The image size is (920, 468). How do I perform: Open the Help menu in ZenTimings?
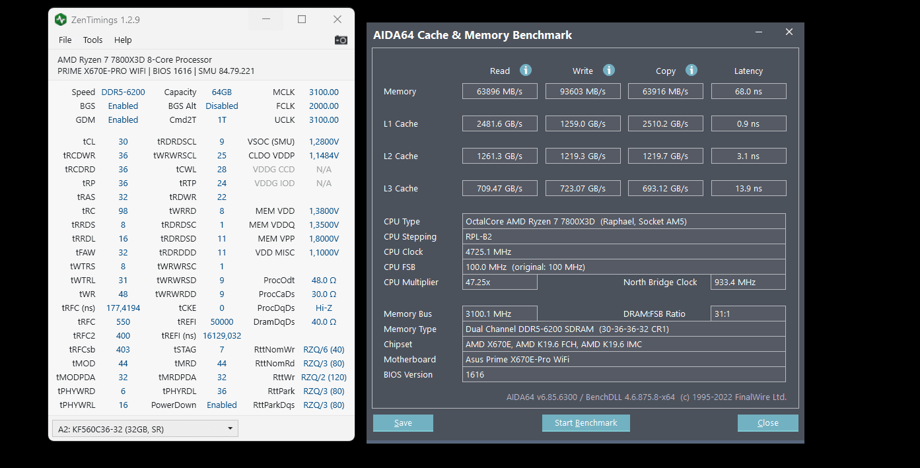123,40
